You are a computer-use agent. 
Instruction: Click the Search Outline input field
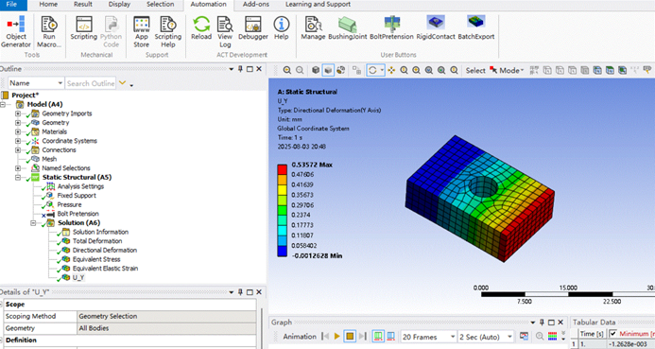[91, 83]
